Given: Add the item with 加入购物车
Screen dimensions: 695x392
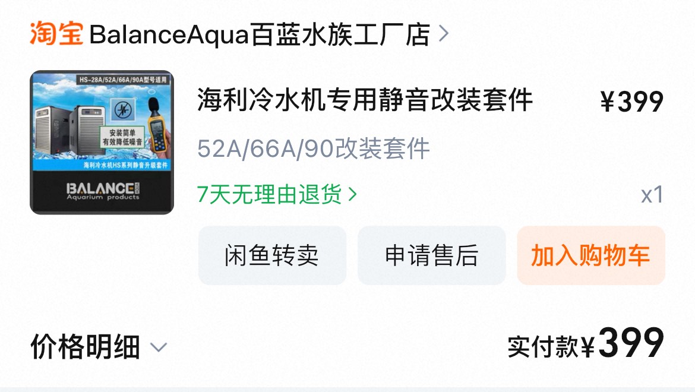Looking at the screenshot, I should [x=591, y=255].
